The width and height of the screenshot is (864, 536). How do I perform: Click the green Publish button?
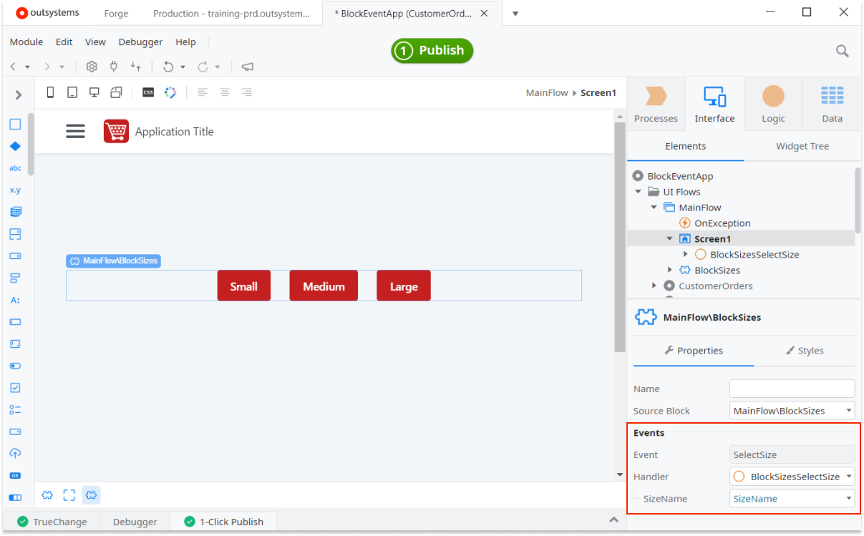pyautogui.click(x=432, y=51)
